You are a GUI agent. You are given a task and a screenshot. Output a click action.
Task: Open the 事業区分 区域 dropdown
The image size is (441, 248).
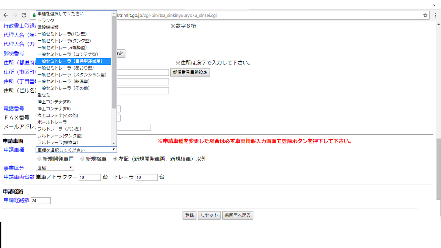tap(55, 168)
